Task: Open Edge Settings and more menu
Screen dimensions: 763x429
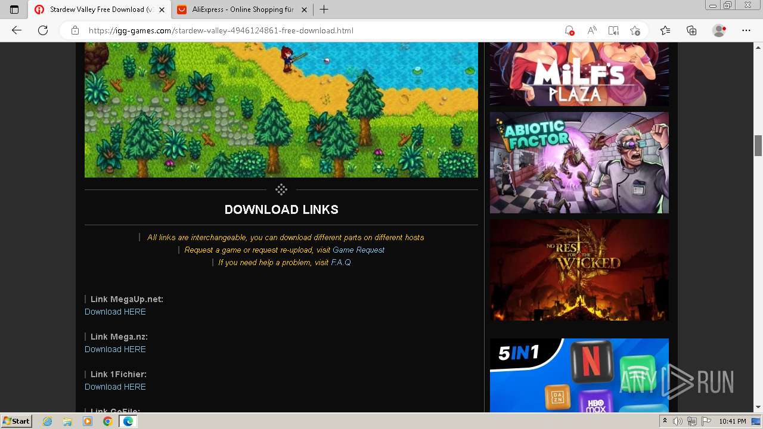Action: coord(746,30)
